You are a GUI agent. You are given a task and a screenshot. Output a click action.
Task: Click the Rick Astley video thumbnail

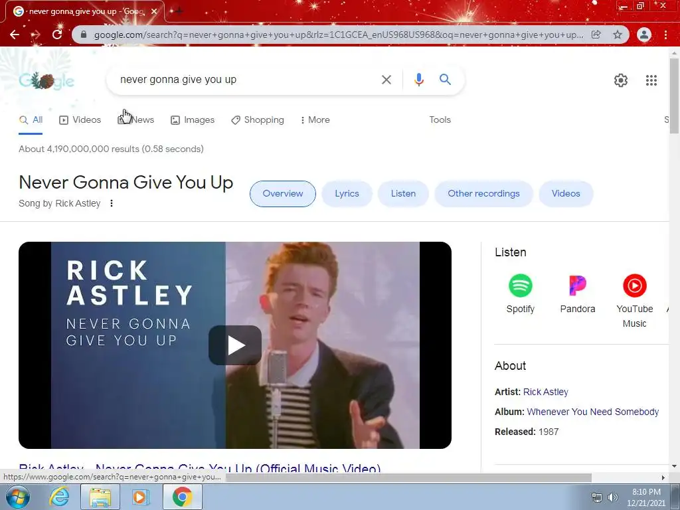click(235, 345)
